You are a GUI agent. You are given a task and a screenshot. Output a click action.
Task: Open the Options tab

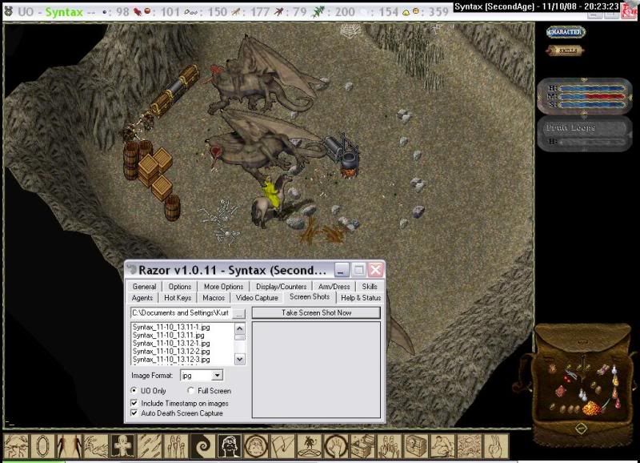(179, 287)
